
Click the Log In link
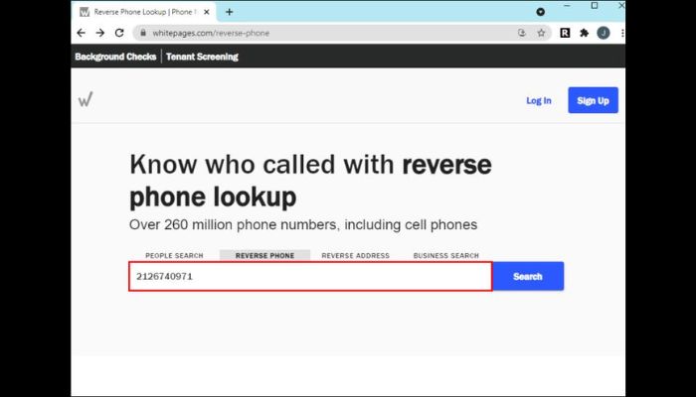539,100
